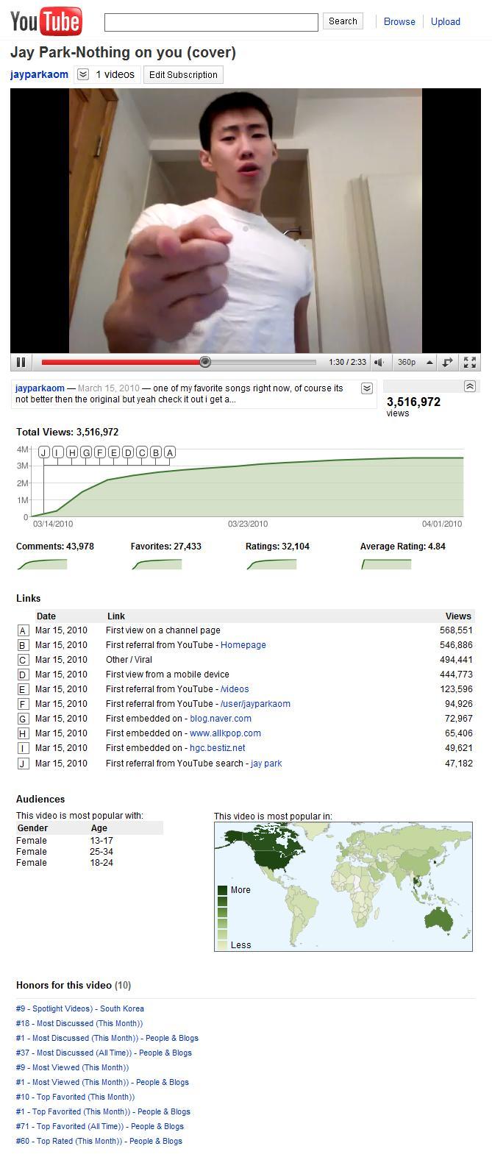Select marker C on views graph

[142, 452]
